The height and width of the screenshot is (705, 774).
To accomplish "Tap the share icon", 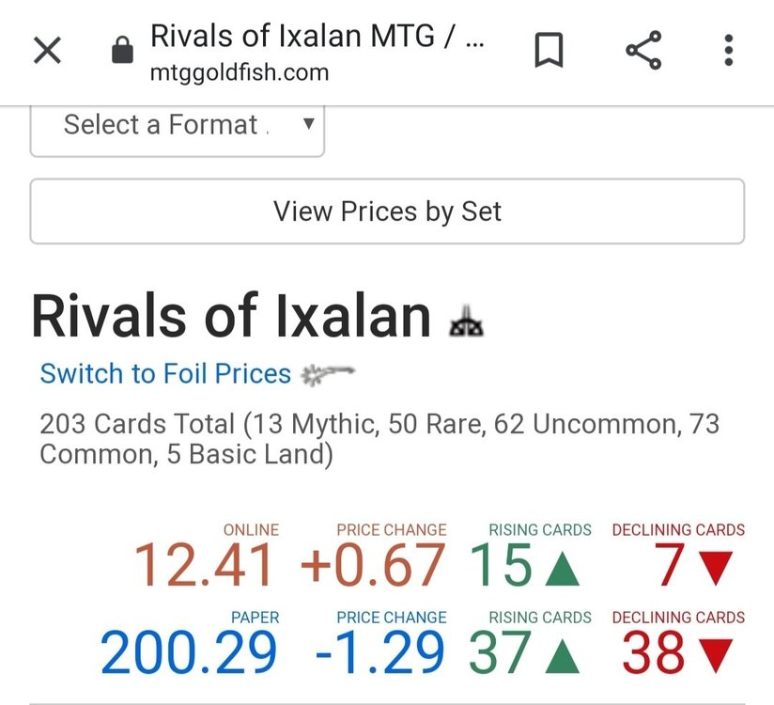I will [643, 51].
